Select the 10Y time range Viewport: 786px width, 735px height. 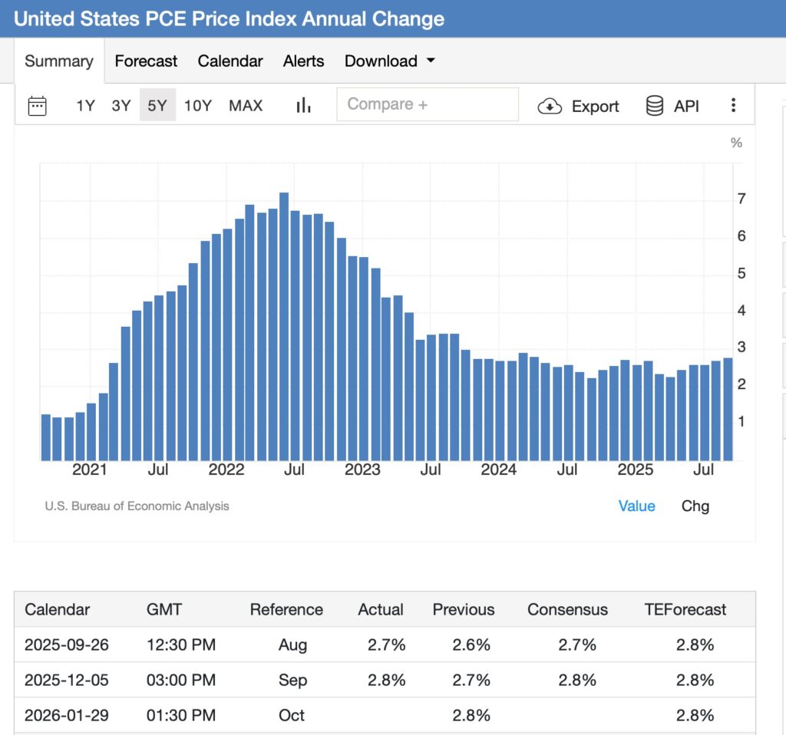[197, 106]
